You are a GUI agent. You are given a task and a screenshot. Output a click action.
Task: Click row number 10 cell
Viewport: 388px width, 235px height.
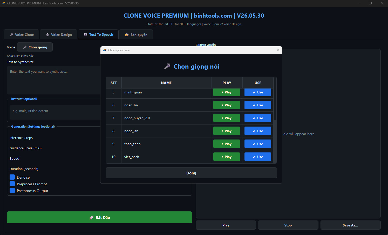(x=113, y=157)
